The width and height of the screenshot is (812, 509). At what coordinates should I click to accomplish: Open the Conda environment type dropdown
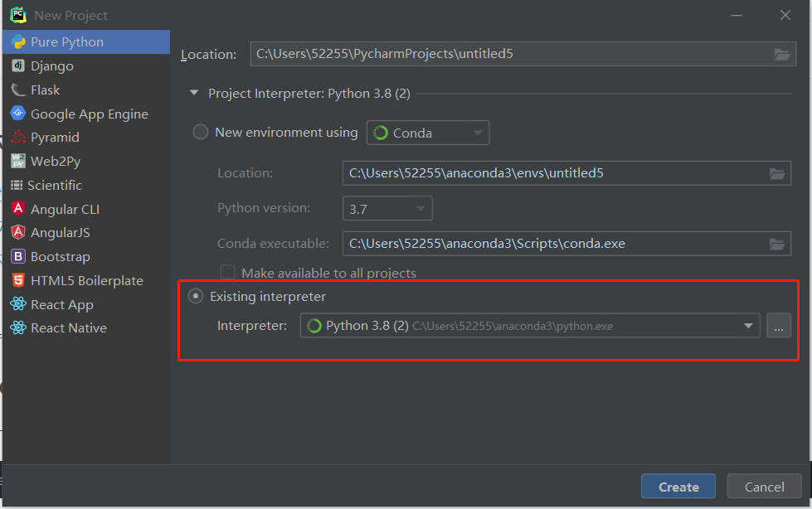(477, 132)
